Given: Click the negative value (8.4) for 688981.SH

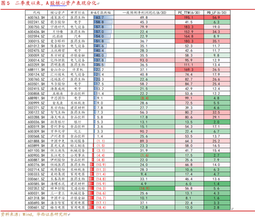Looking at the screenshot, I should coord(144,98).
